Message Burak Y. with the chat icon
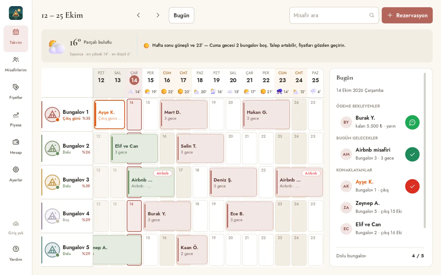The image size is (441, 275). coord(412,122)
